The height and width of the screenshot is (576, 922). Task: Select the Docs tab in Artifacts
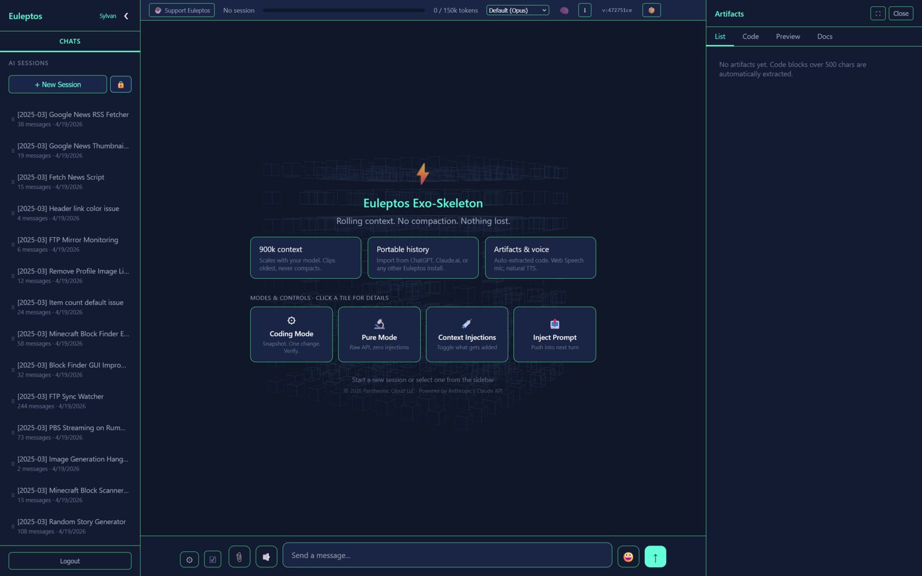click(825, 36)
